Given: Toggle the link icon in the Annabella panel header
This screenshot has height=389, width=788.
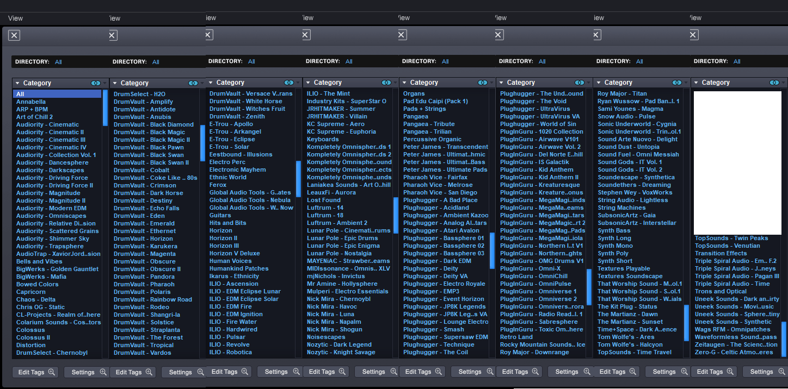Looking at the screenshot, I should 96,83.
